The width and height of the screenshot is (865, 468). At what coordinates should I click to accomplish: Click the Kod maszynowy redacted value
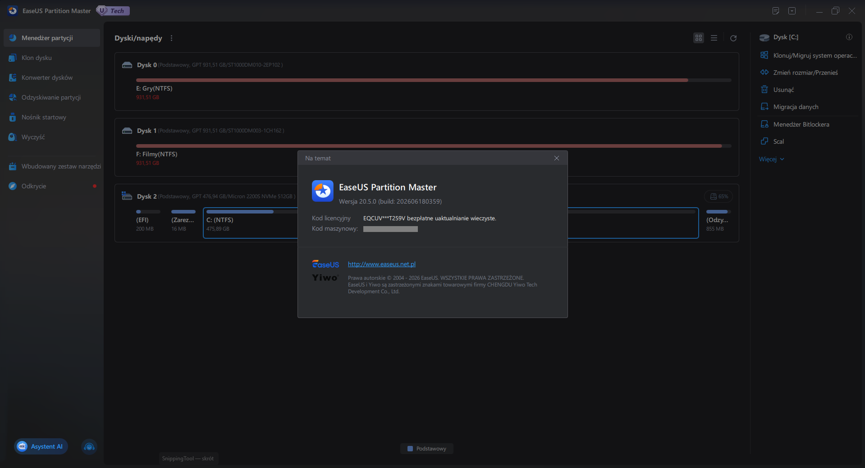point(390,229)
